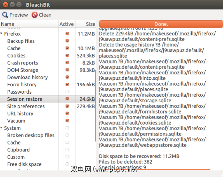Sort by the Size column header
The image size is (223, 177).
click(86, 24)
